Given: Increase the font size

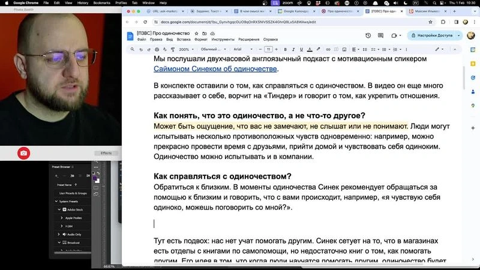Looking at the screenshot, I should tap(276, 49).
